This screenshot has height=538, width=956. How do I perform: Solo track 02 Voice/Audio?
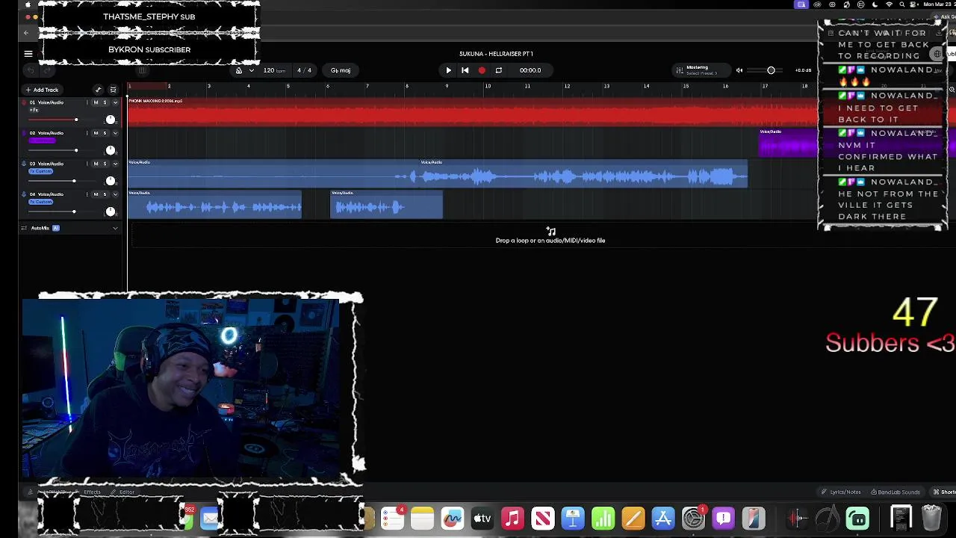tap(105, 133)
